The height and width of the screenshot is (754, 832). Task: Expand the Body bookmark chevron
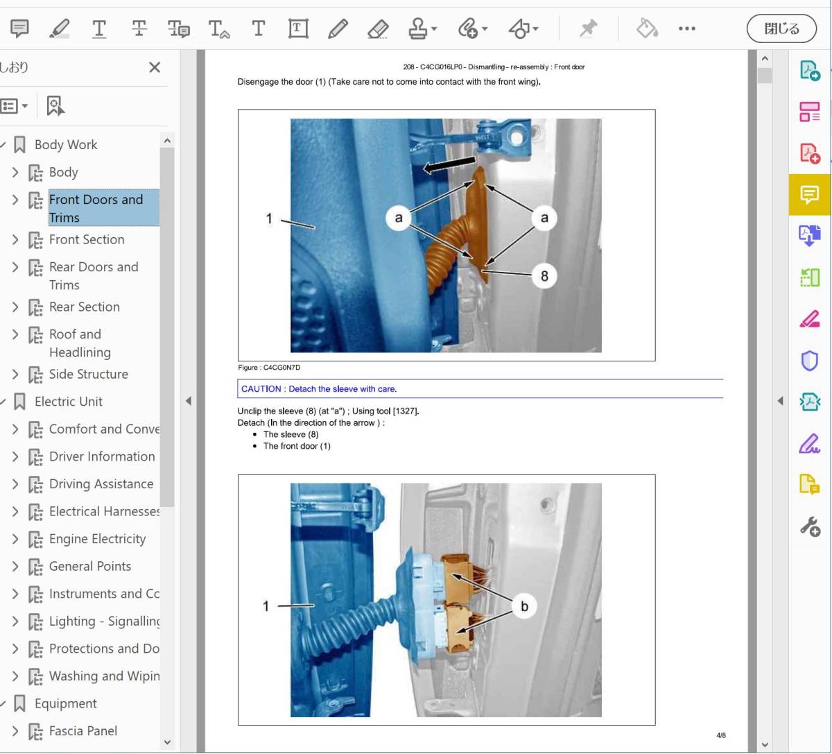(x=15, y=172)
